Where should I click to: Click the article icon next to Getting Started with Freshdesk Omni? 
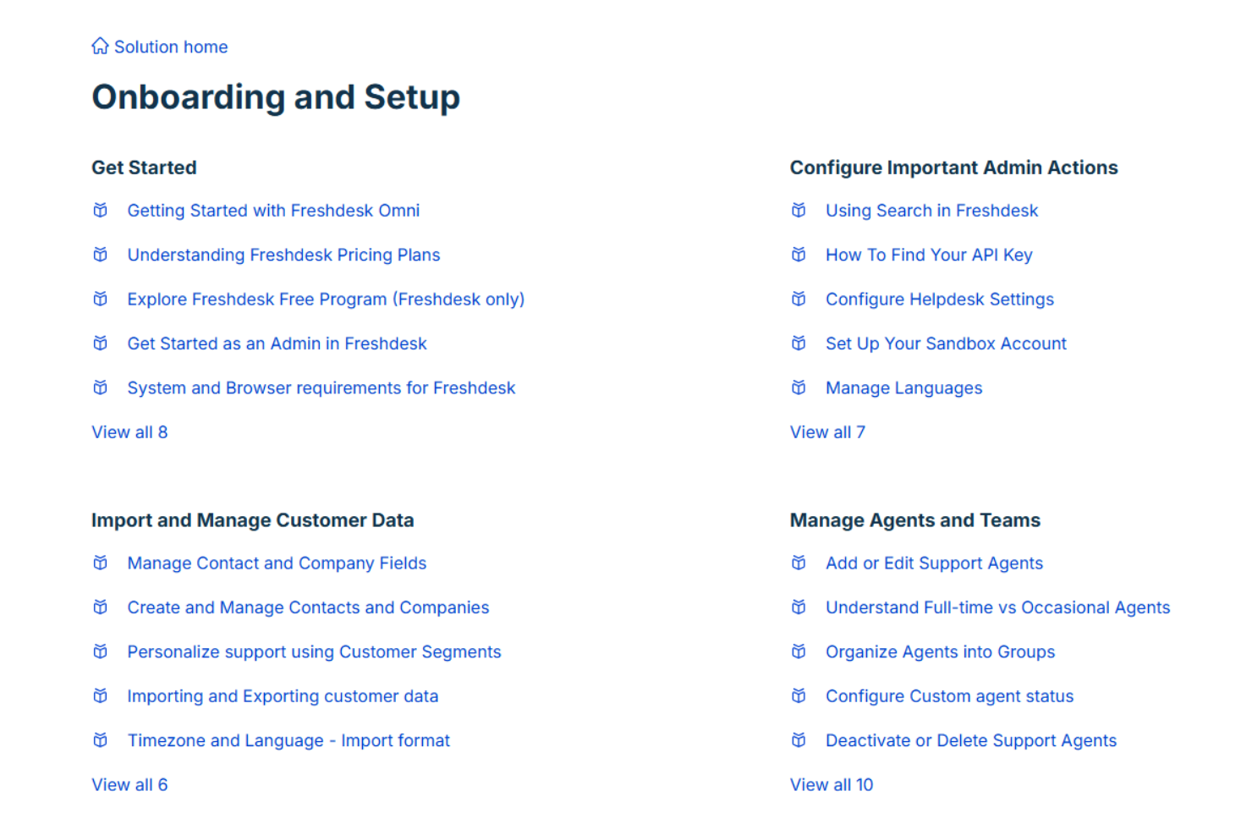tap(100, 210)
